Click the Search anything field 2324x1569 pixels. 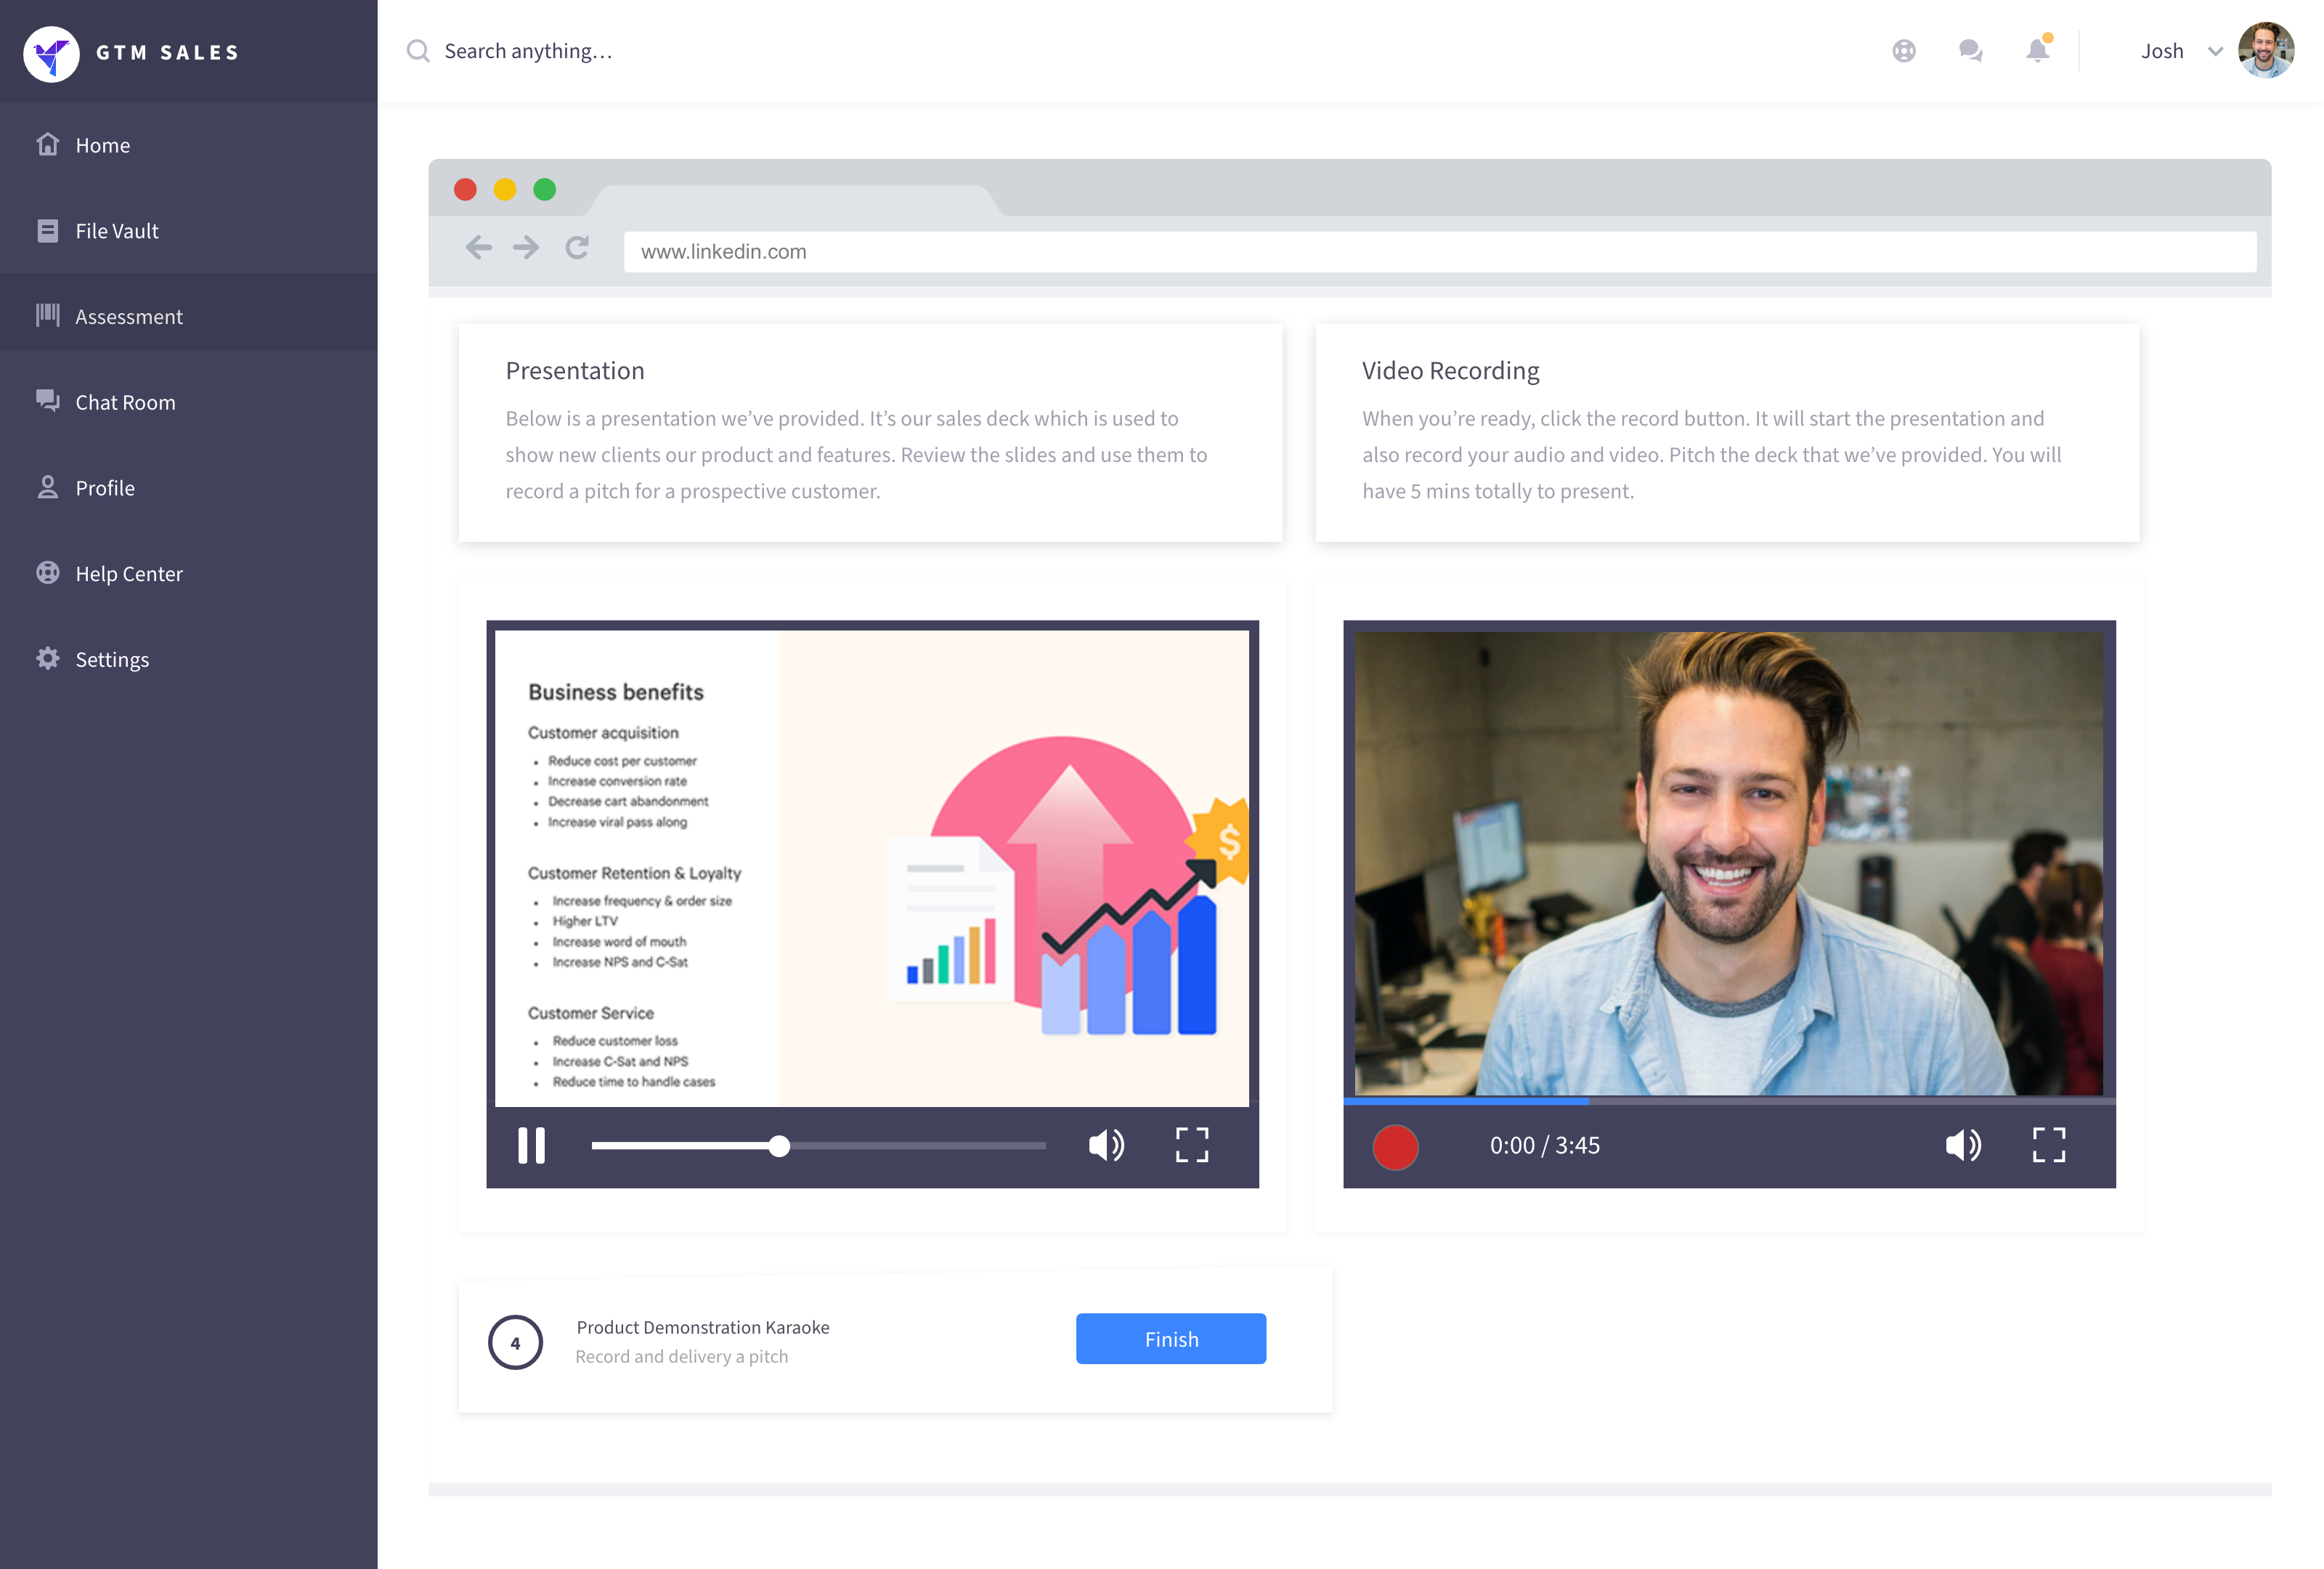coord(528,51)
